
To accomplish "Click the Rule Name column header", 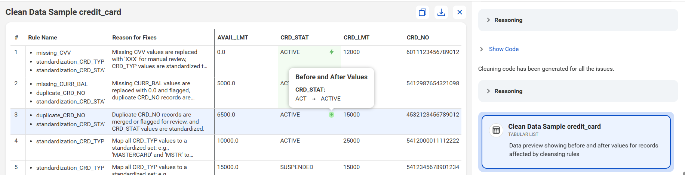I will tap(43, 38).
